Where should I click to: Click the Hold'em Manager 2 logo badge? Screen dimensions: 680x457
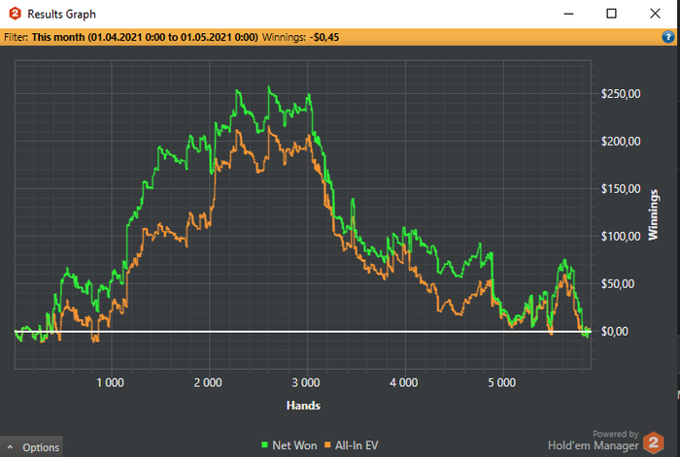pyautogui.click(x=653, y=442)
